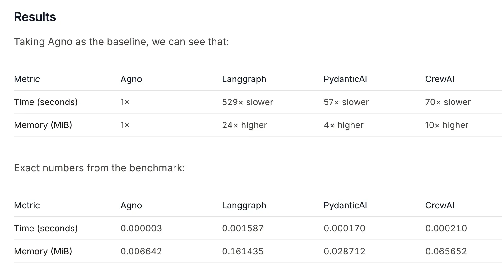Click the 'Taking Agno as the baseline' sentence
Screen dimensions: 502x278
(121, 42)
